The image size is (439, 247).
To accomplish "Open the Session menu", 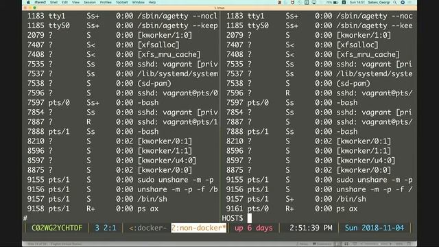I will [90, 2].
